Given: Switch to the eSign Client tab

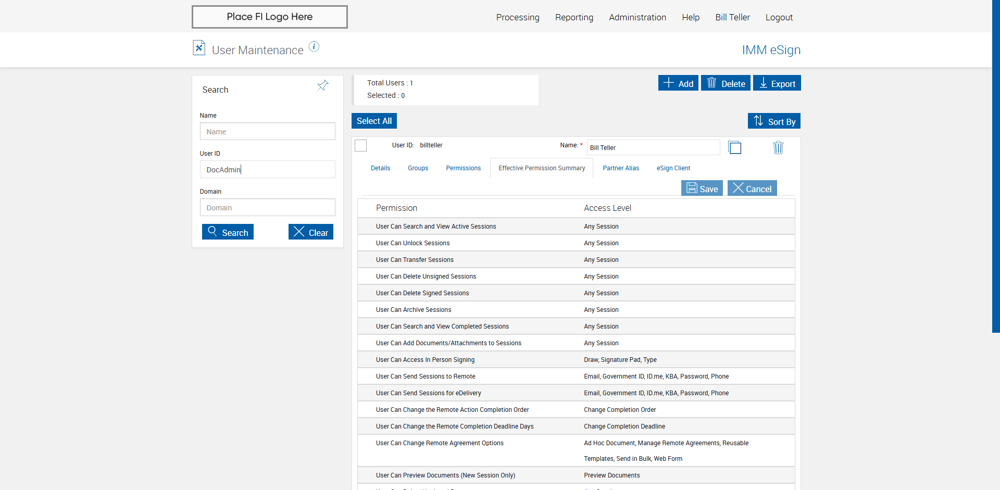Looking at the screenshot, I should click(673, 168).
